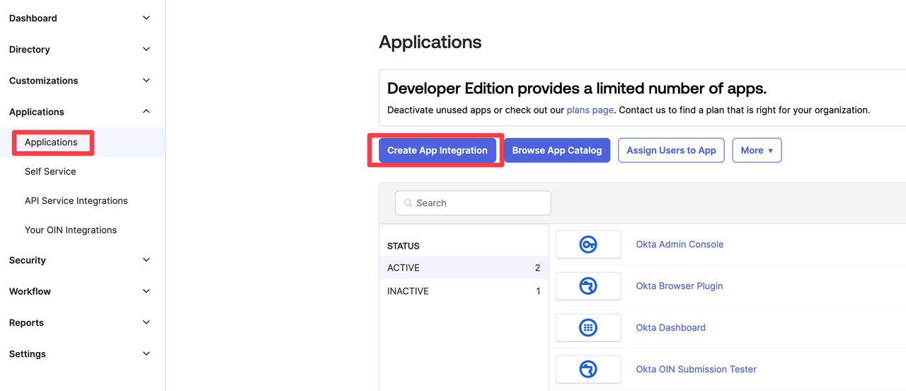Click the Okta Dashboard grid icon
Image resolution: width=906 pixels, height=391 pixels.
tap(588, 327)
